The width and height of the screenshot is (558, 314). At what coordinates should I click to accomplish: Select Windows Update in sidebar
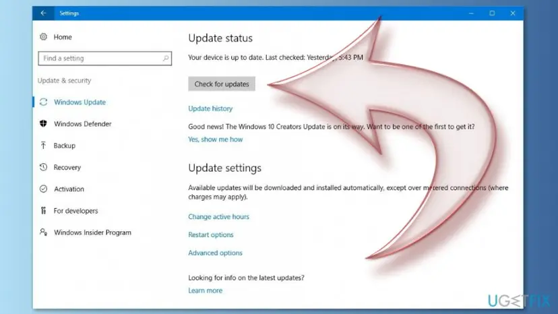(80, 102)
